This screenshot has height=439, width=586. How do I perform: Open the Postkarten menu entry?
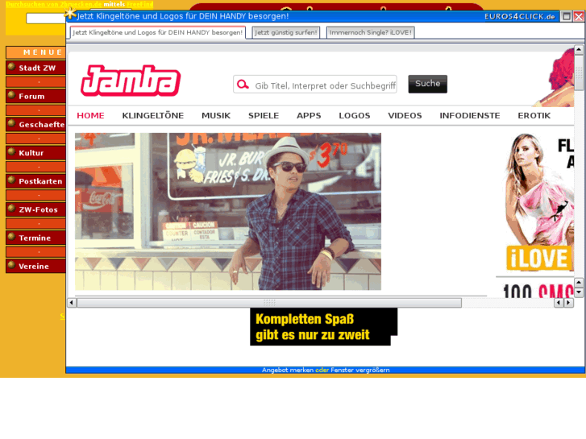pos(36,181)
